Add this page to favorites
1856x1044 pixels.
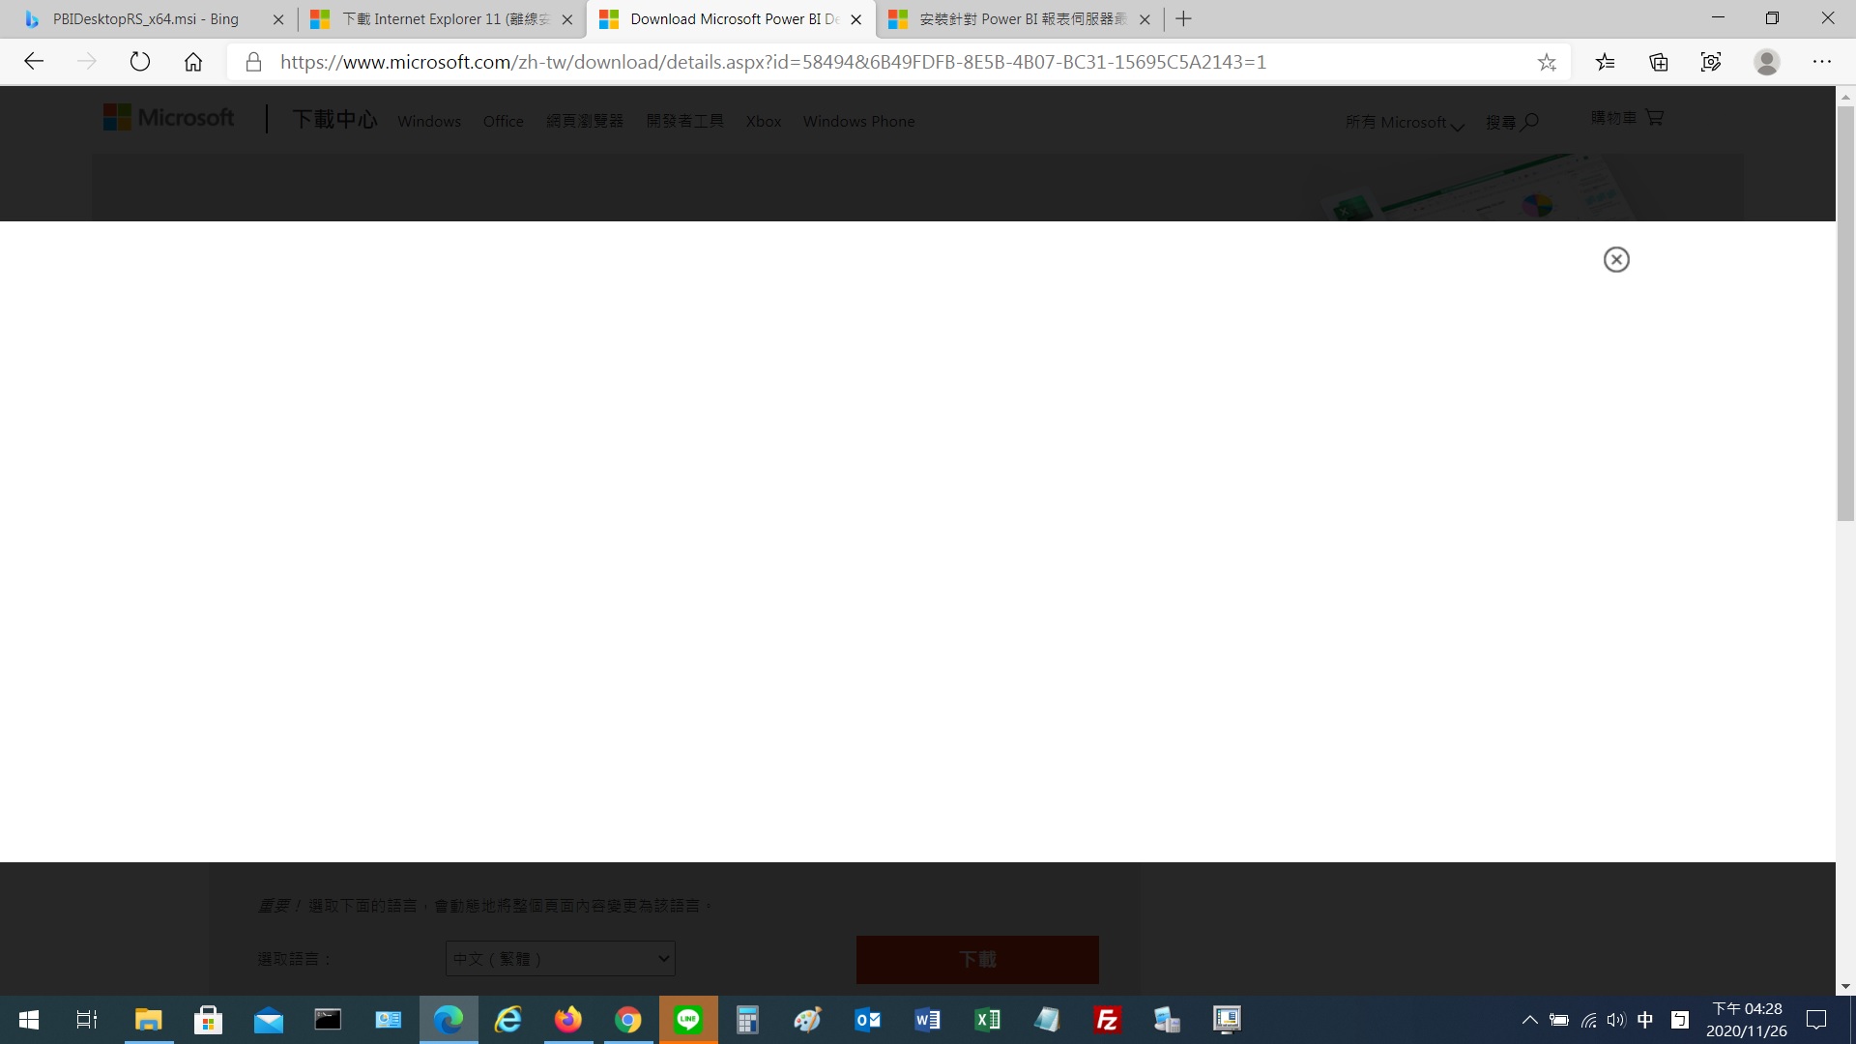point(1547,62)
